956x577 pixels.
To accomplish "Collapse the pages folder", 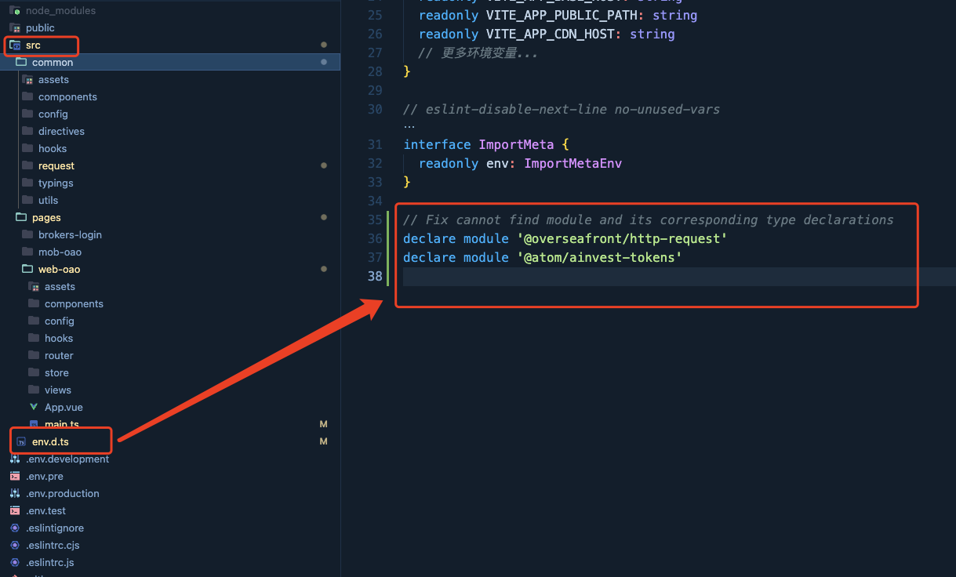I will (46, 217).
